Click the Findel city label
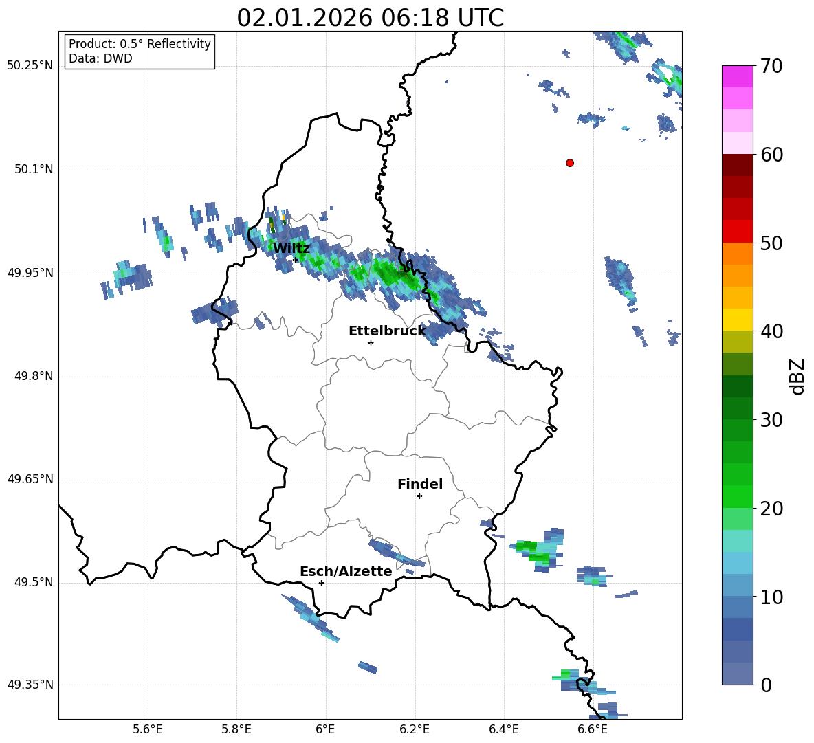814x743 pixels. point(420,484)
